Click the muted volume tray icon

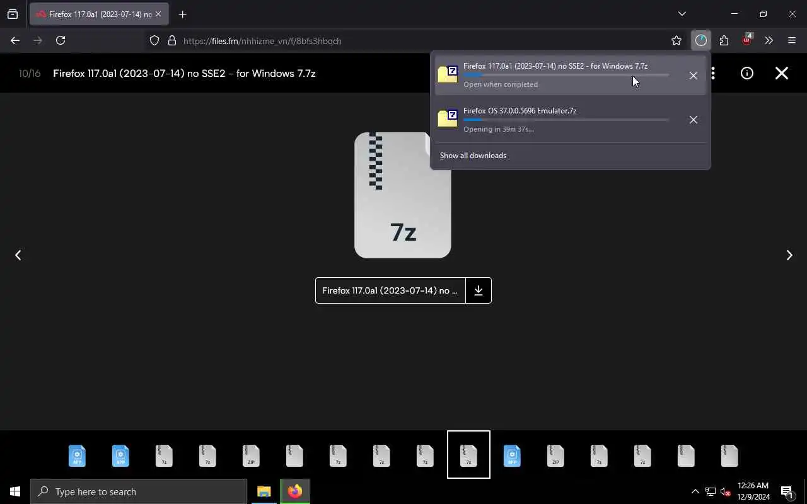[x=725, y=491]
